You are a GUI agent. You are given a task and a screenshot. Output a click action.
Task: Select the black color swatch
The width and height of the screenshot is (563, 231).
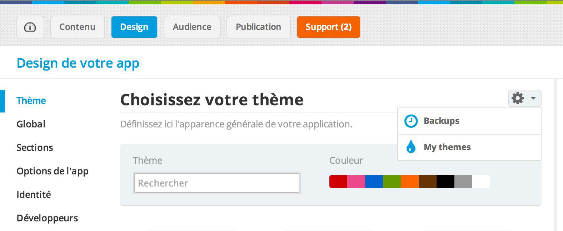(445, 182)
